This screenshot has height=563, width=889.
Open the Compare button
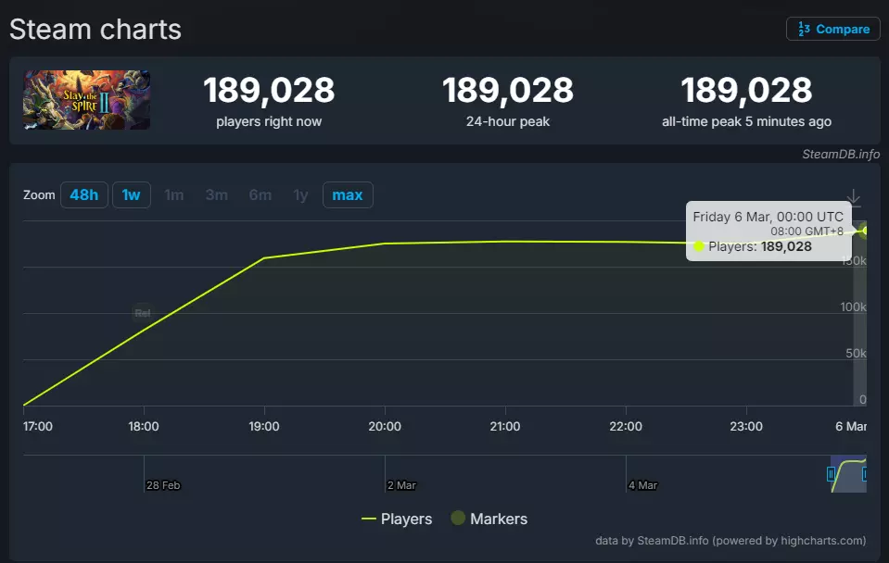(x=832, y=29)
